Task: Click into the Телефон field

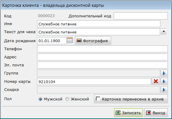Action: click(102, 49)
